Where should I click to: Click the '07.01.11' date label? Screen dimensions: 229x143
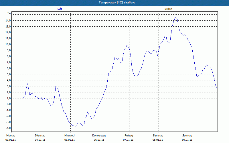tap(128, 140)
